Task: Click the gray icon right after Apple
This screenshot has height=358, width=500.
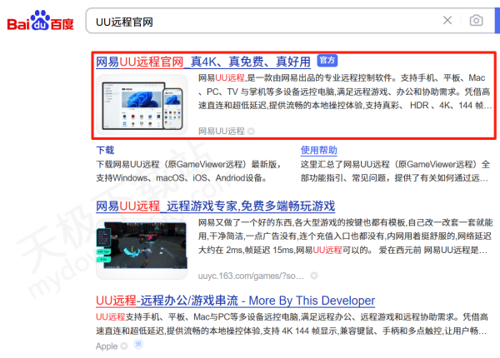Action: tap(124, 346)
